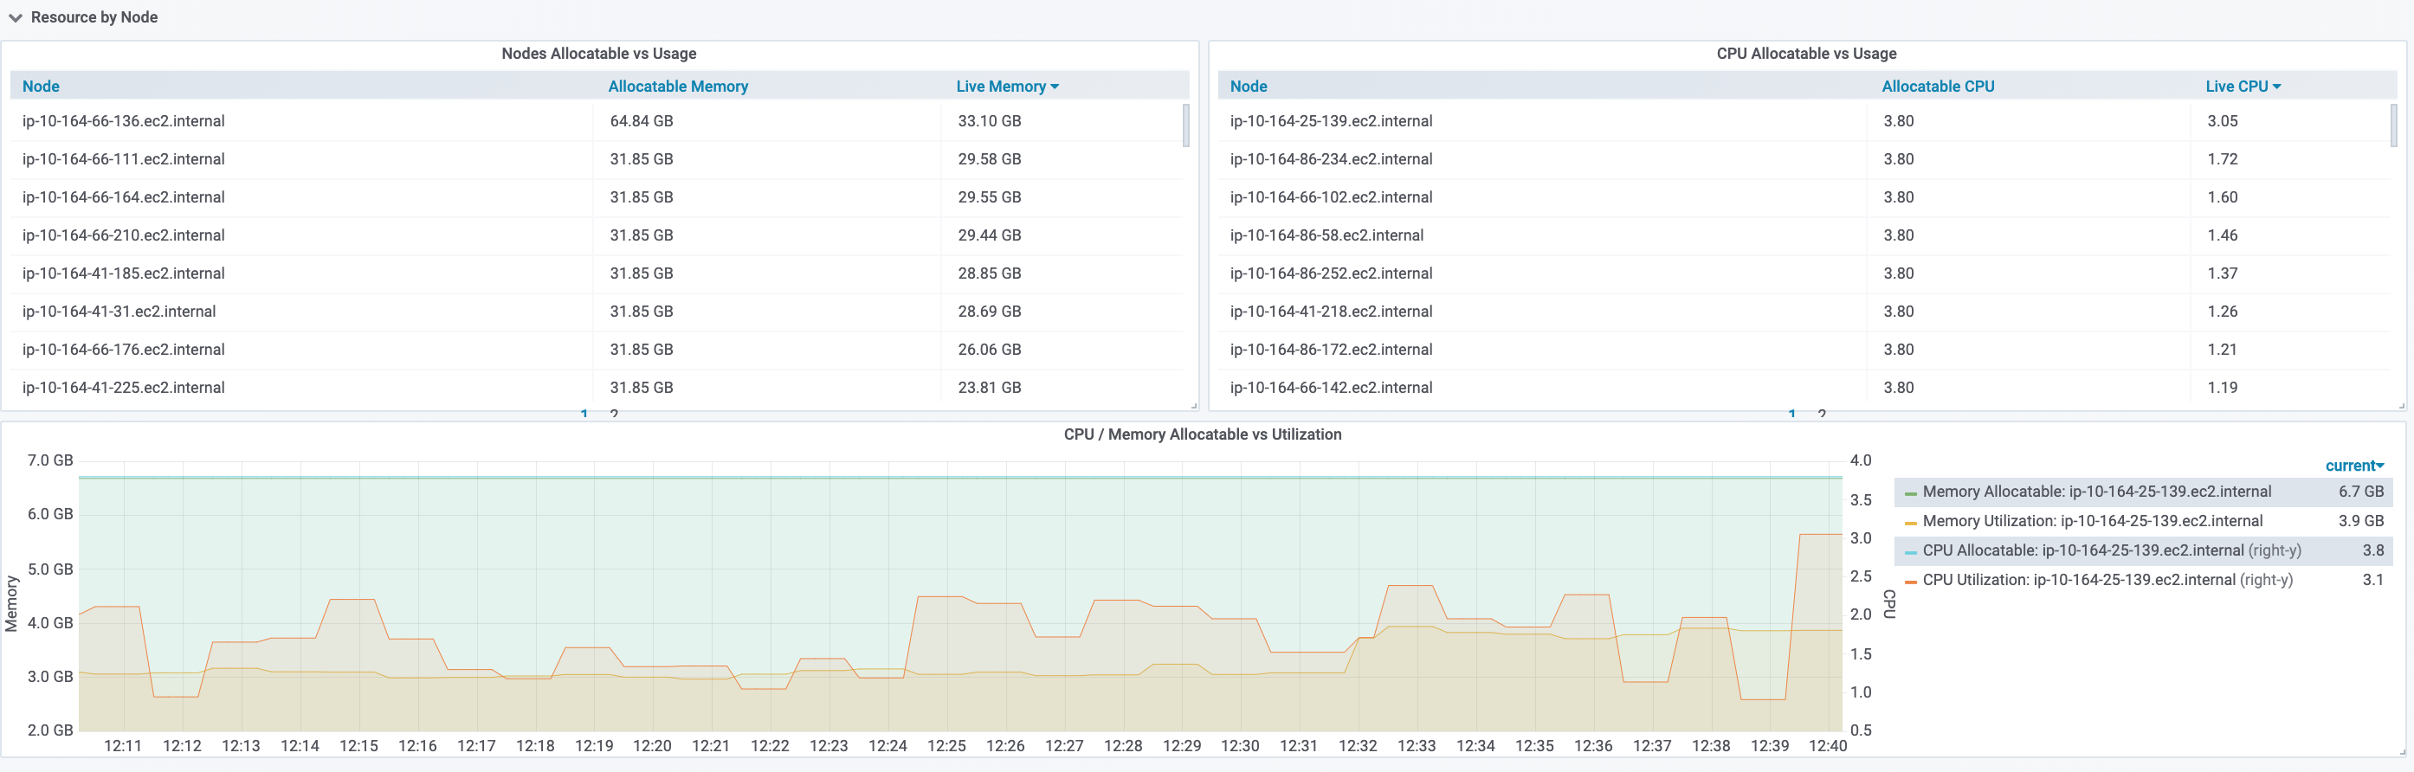Open CPU Allocatable vs Usage panel menu

1806,54
